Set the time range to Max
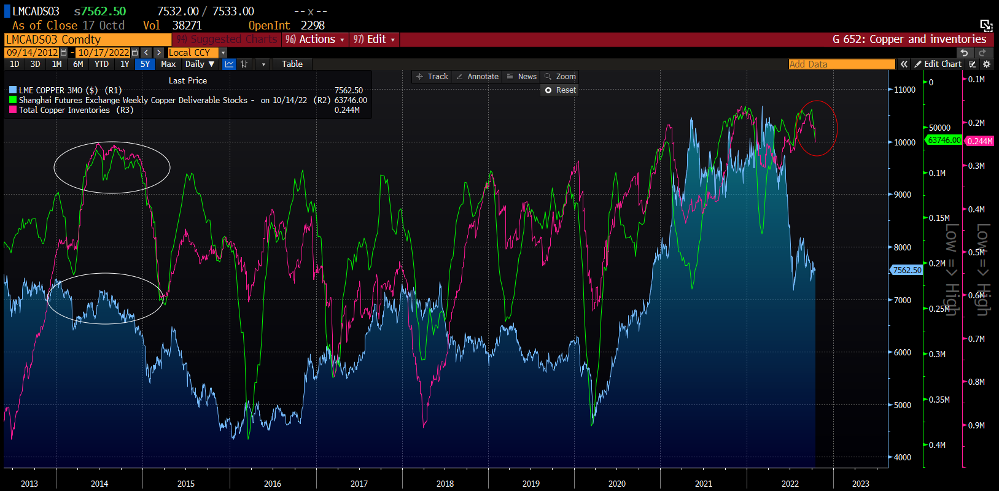The image size is (999, 491). tap(168, 64)
